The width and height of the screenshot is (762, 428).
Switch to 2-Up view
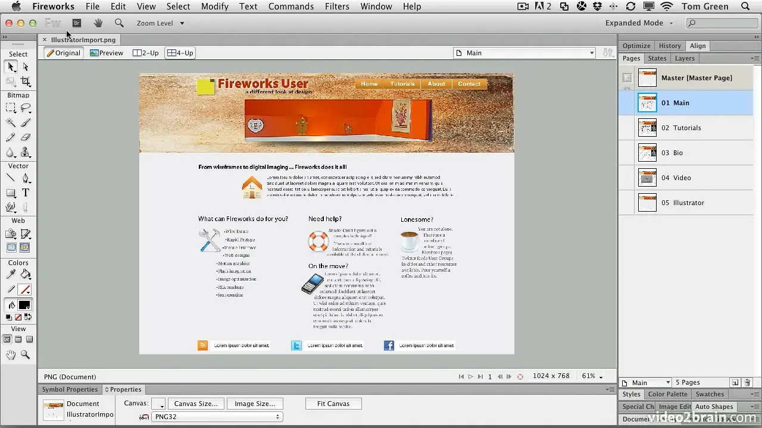146,53
